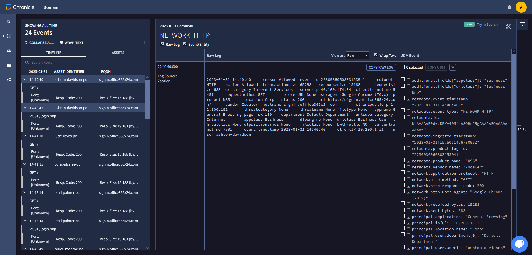Open the help icon in the top bar

510,7
